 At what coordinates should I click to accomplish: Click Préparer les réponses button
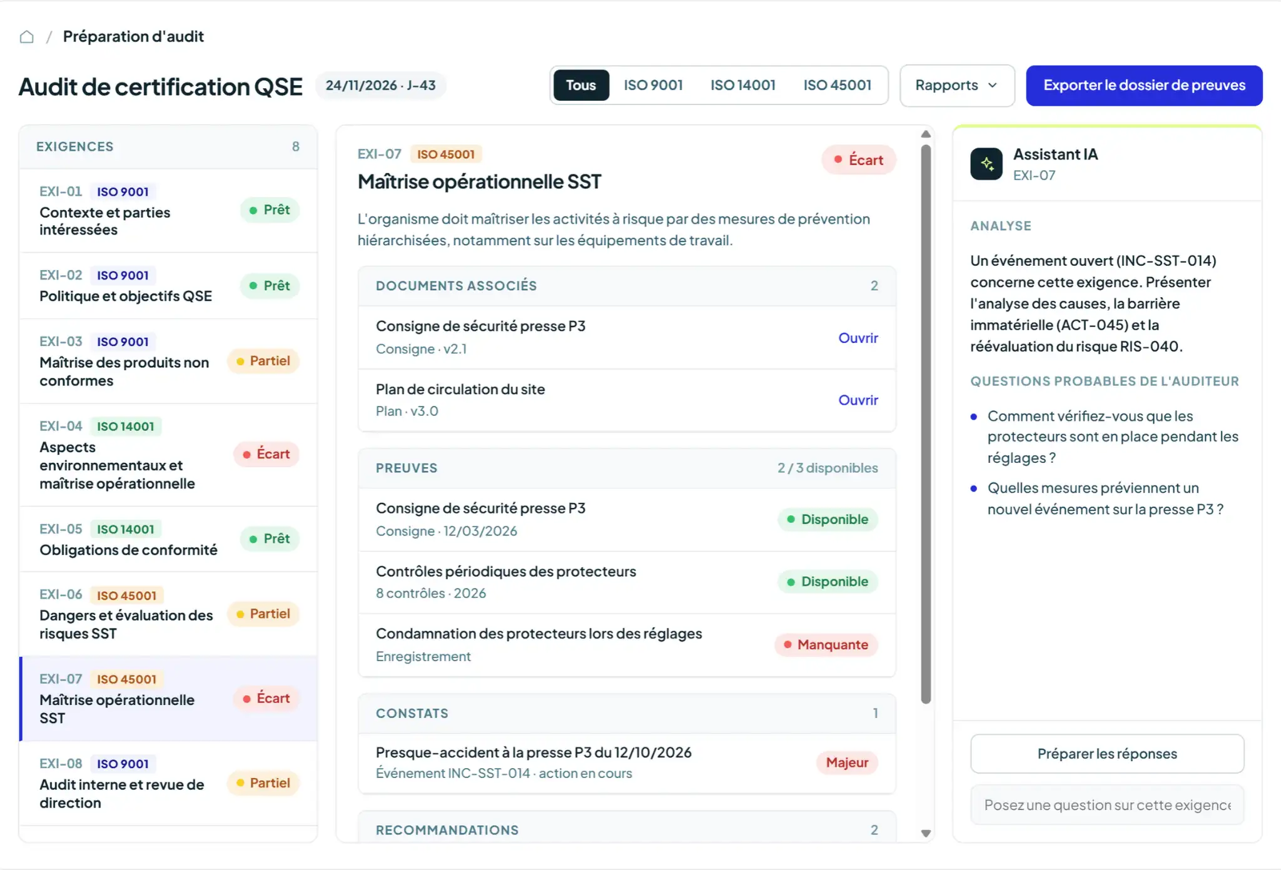pos(1107,754)
